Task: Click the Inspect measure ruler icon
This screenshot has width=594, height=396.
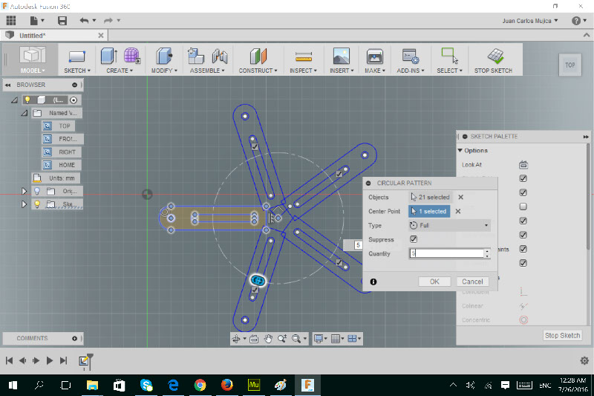Action: coord(304,57)
